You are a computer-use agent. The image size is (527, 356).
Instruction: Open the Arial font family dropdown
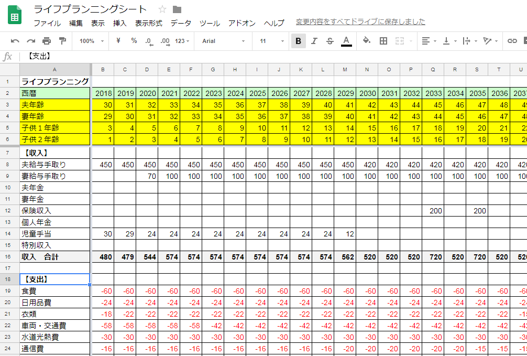(x=224, y=41)
